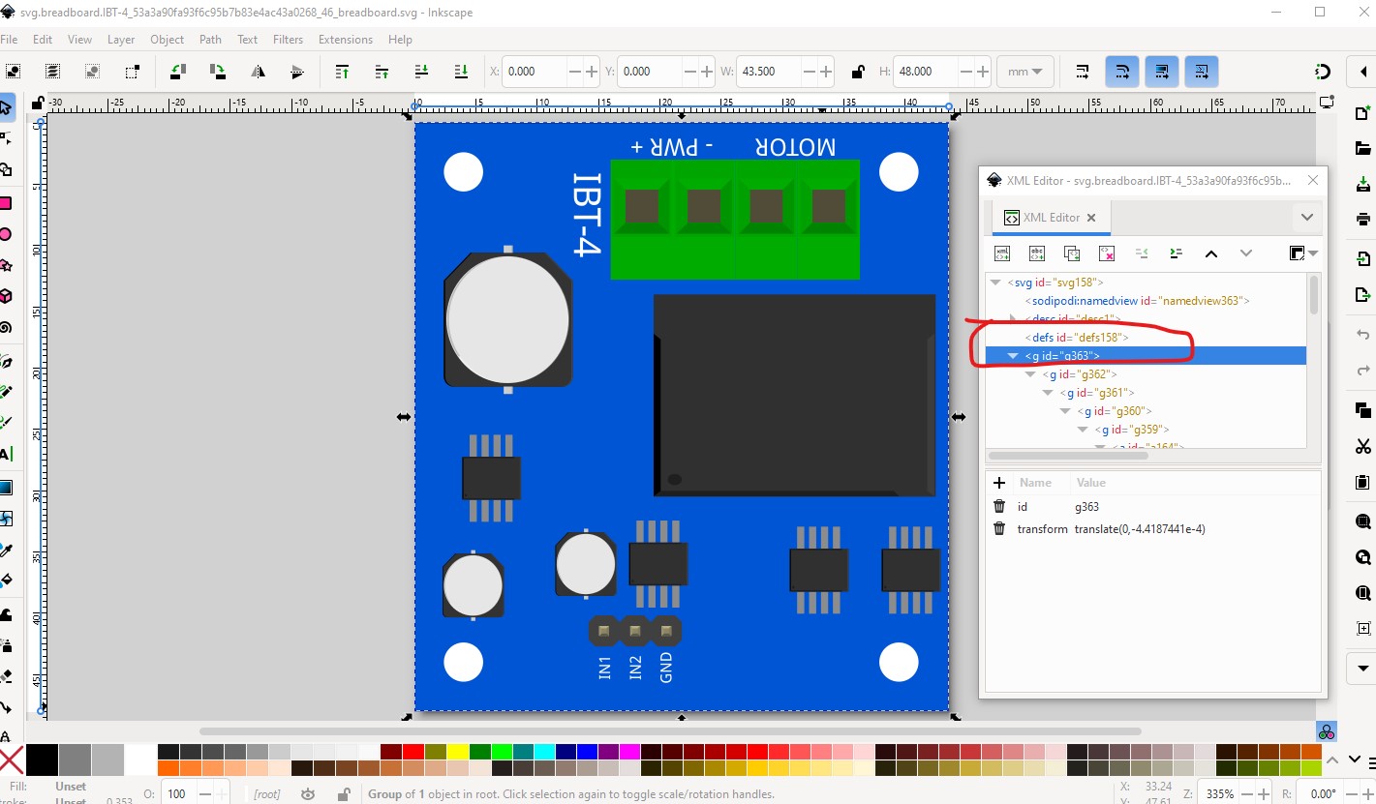Rotate selection 90° clockwise
The height and width of the screenshot is (804, 1376).
click(x=218, y=72)
